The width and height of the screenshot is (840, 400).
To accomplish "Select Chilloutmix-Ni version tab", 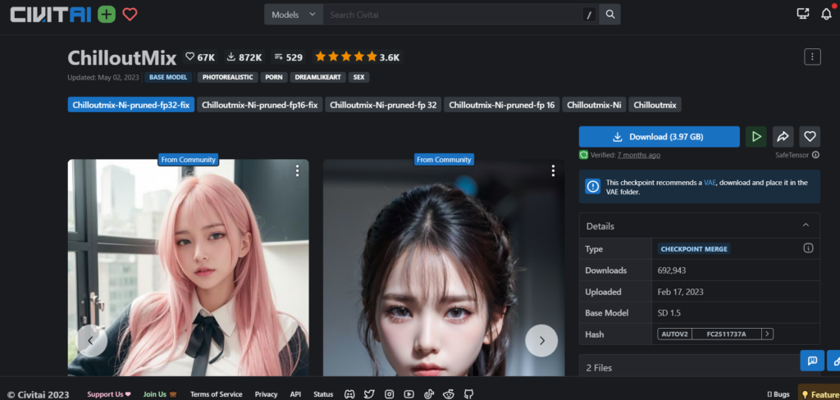I will [x=594, y=105].
